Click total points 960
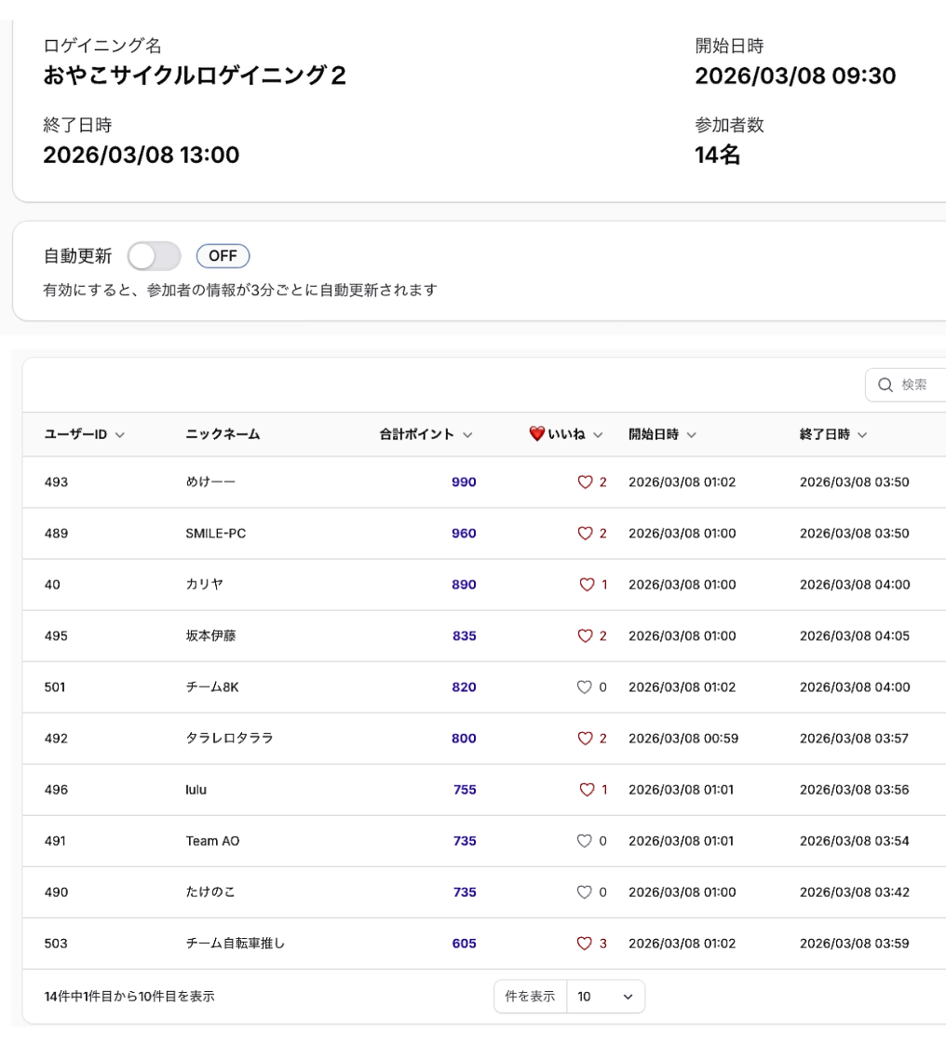The height and width of the screenshot is (1060, 946). coord(465,534)
